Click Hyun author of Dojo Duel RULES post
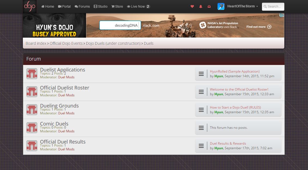 click(x=219, y=112)
